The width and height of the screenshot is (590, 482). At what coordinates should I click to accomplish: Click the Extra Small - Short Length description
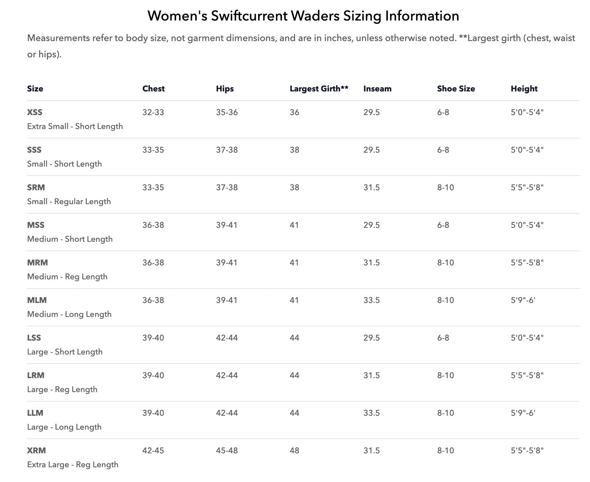(75, 126)
